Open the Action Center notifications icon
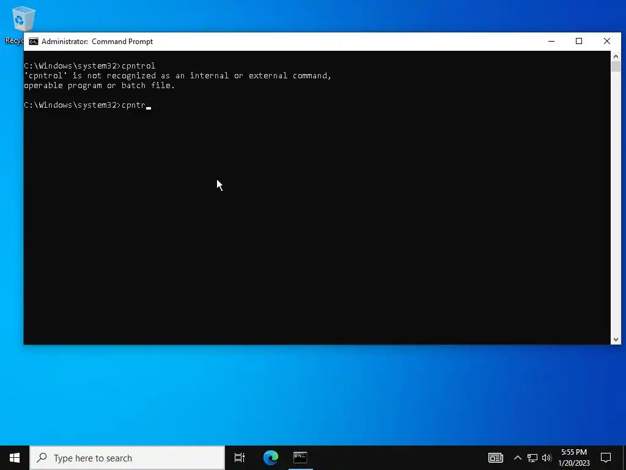 click(606, 458)
